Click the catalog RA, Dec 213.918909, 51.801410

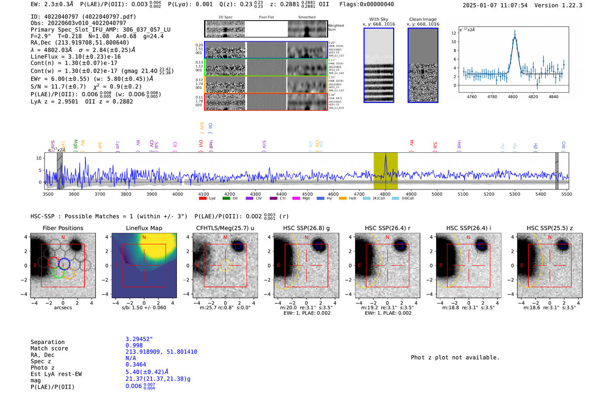pos(161,352)
